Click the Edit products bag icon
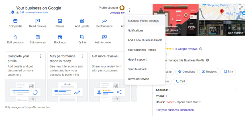The width and height of the screenshot is (245, 116). (x=15, y=37)
